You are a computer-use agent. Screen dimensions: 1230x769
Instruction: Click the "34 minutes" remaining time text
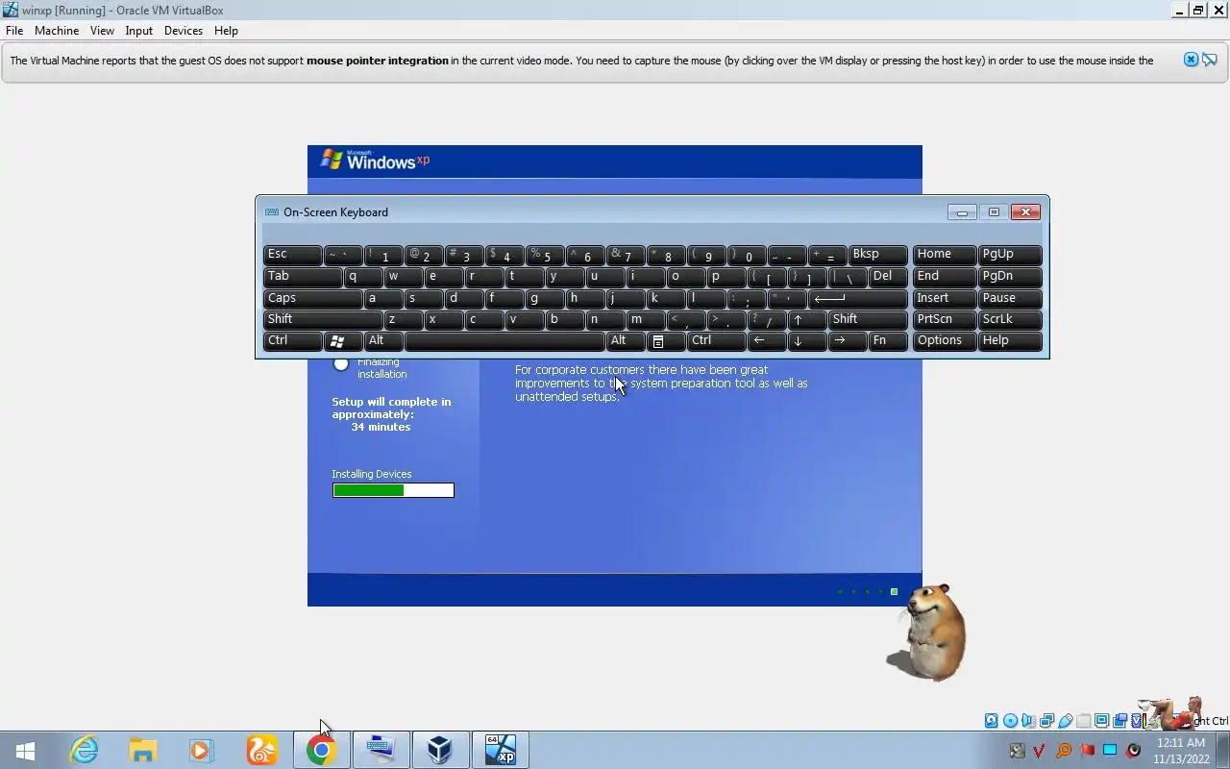pyautogui.click(x=381, y=427)
